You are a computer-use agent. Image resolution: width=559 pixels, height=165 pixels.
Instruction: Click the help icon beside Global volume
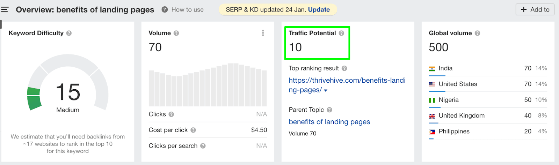click(x=477, y=33)
